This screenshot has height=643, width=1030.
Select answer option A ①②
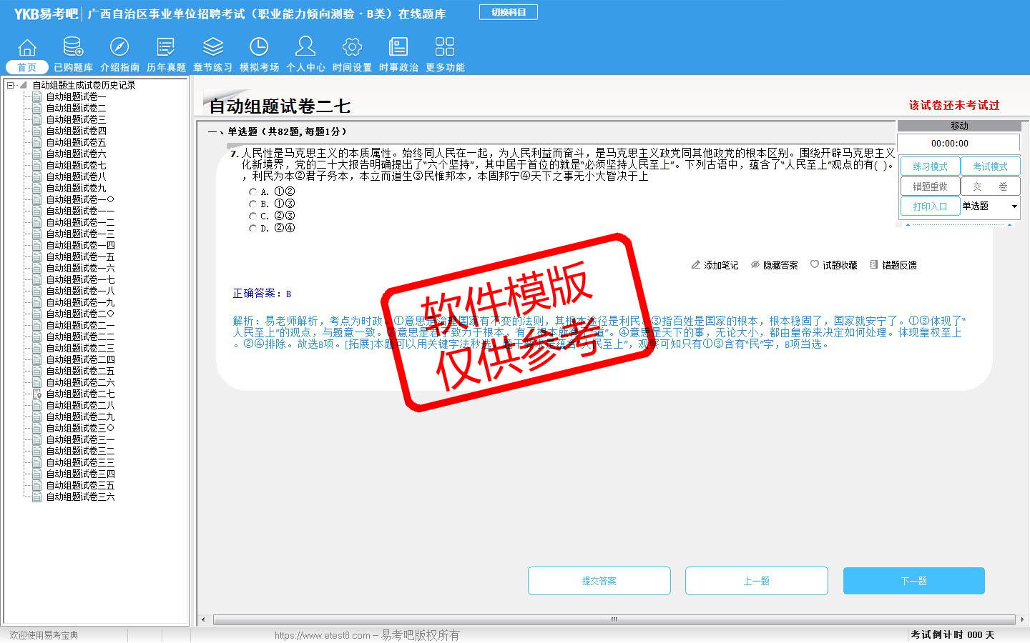pyautogui.click(x=253, y=192)
